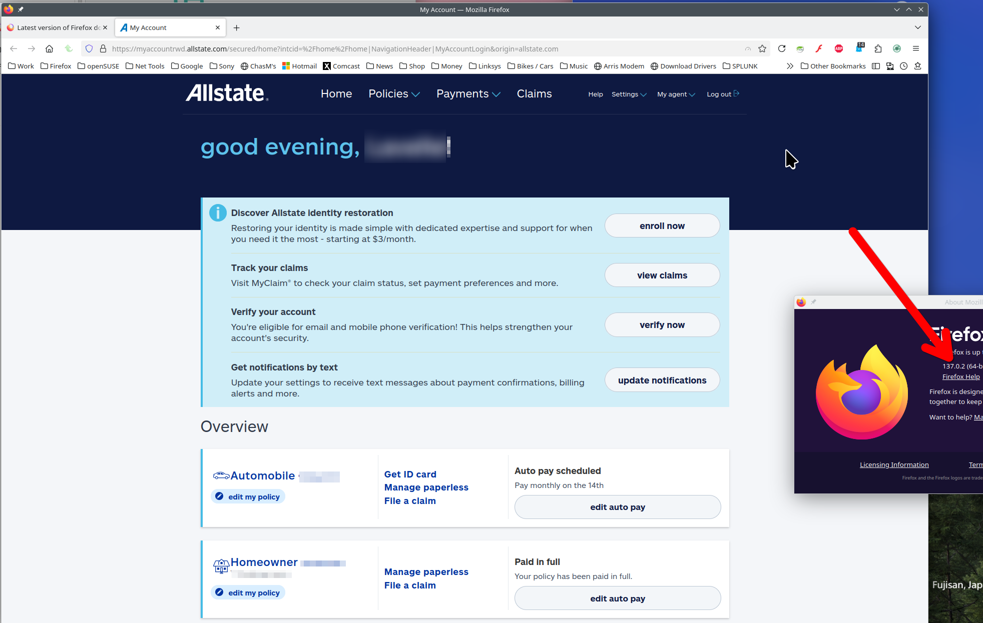The height and width of the screenshot is (623, 983).
Task: Open the Homeowner policy heading link
Action: tap(264, 562)
